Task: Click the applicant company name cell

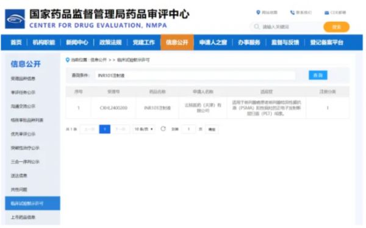Action: 203,108
